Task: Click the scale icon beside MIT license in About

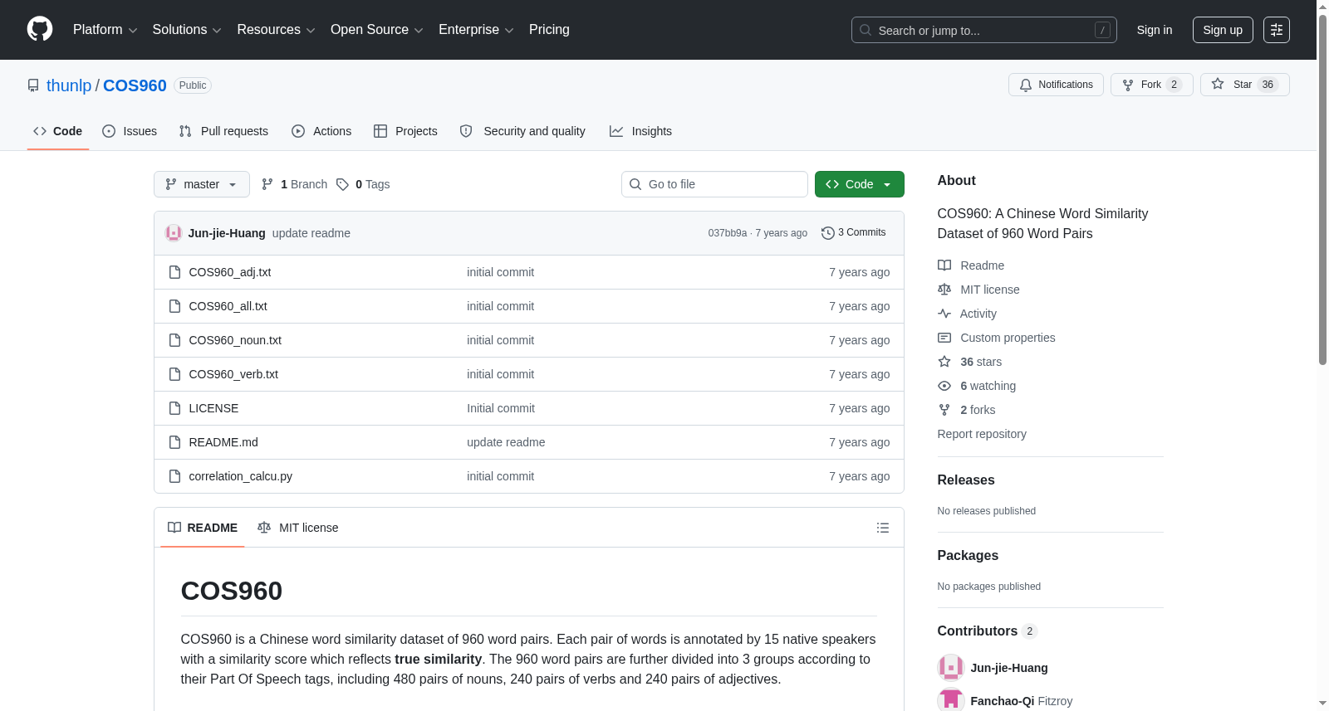Action: pos(944,290)
